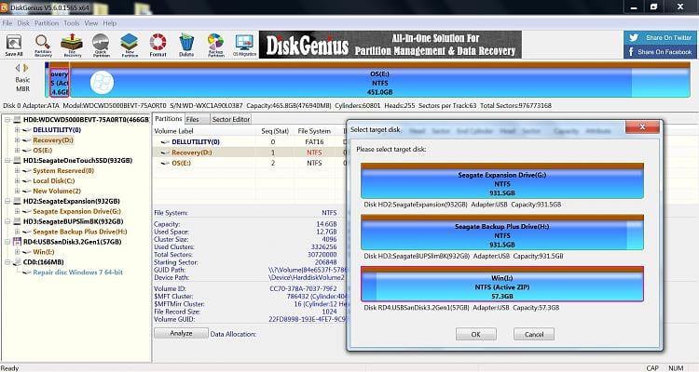
Task: Click the Delete partition trash icon
Action: click(186, 46)
